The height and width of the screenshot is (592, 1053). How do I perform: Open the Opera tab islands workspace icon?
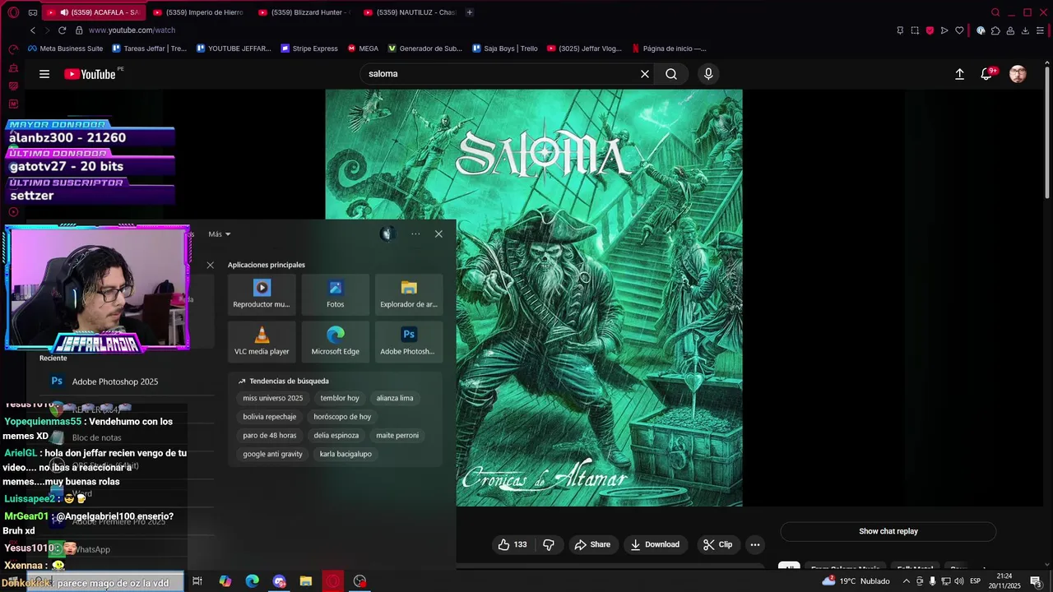(x=32, y=12)
